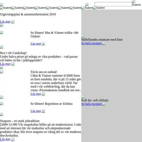
Task: Click the recipe title Kall ört- och chilisås
Action: pyautogui.click(x=95, y=100)
